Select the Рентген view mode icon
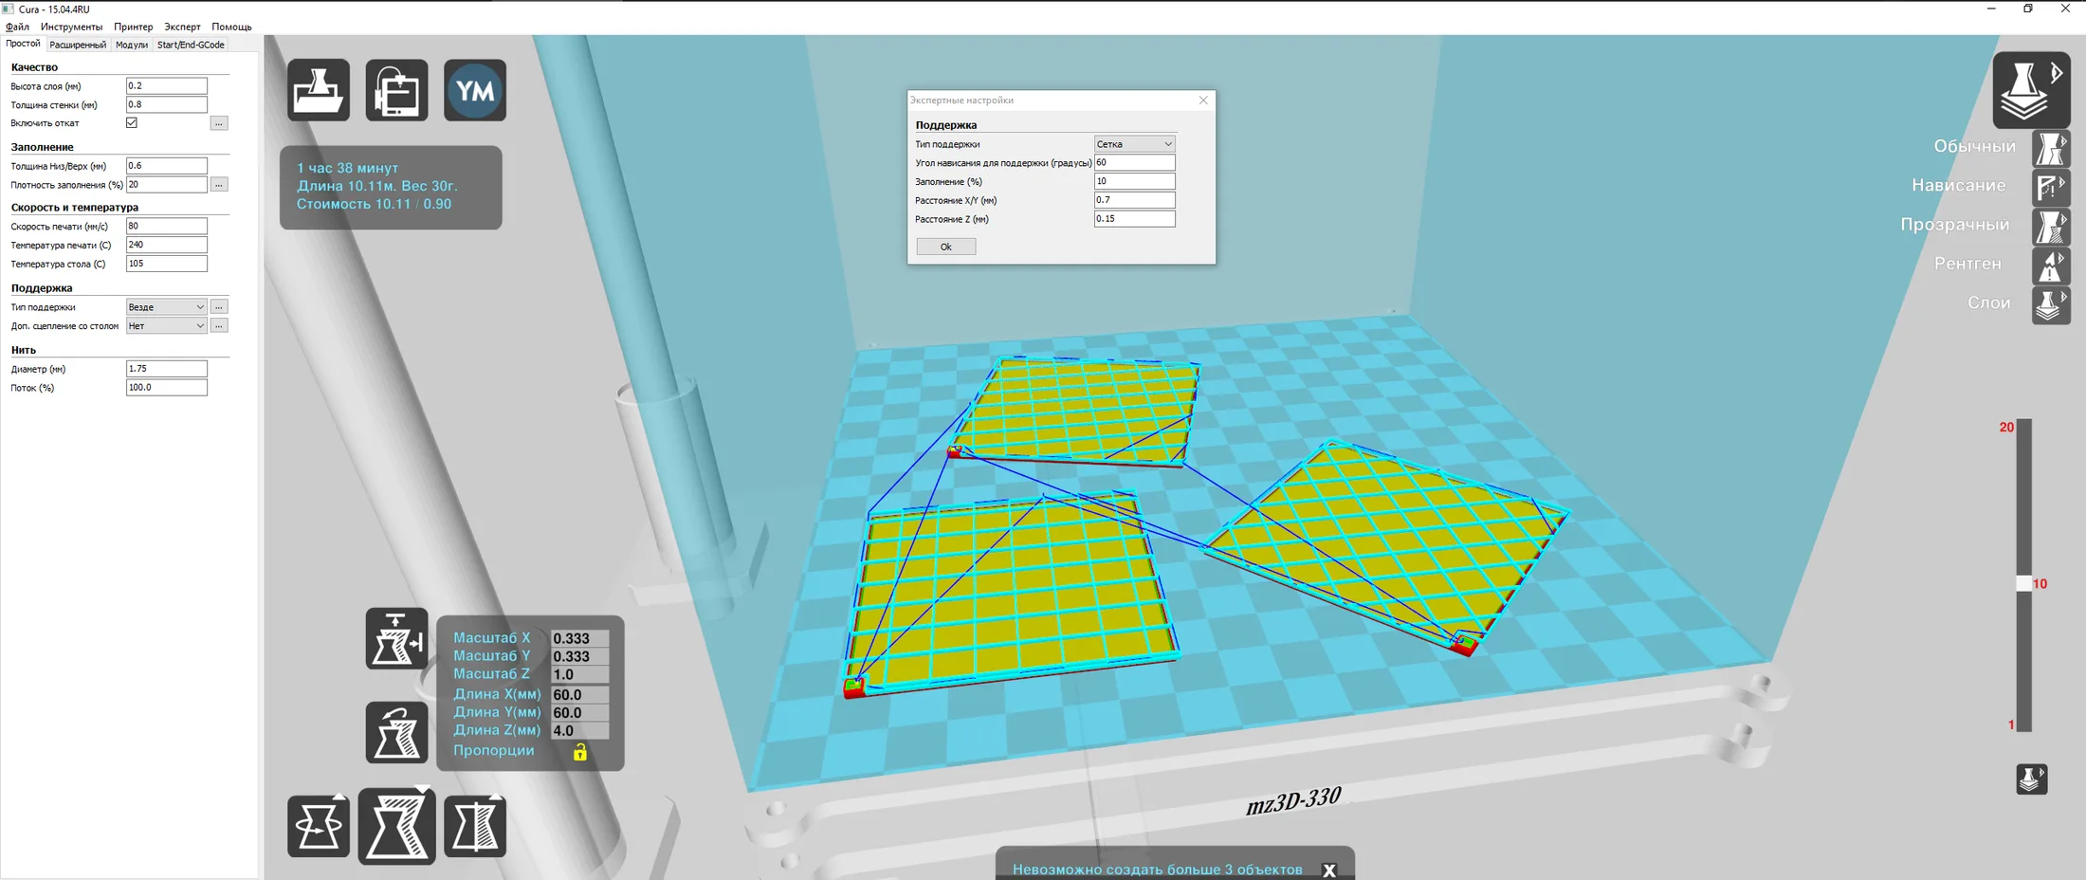 click(2050, 266)
